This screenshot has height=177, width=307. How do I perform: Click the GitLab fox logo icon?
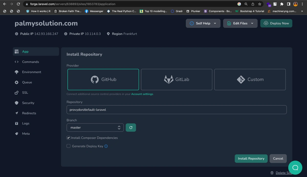coord(169,79)
